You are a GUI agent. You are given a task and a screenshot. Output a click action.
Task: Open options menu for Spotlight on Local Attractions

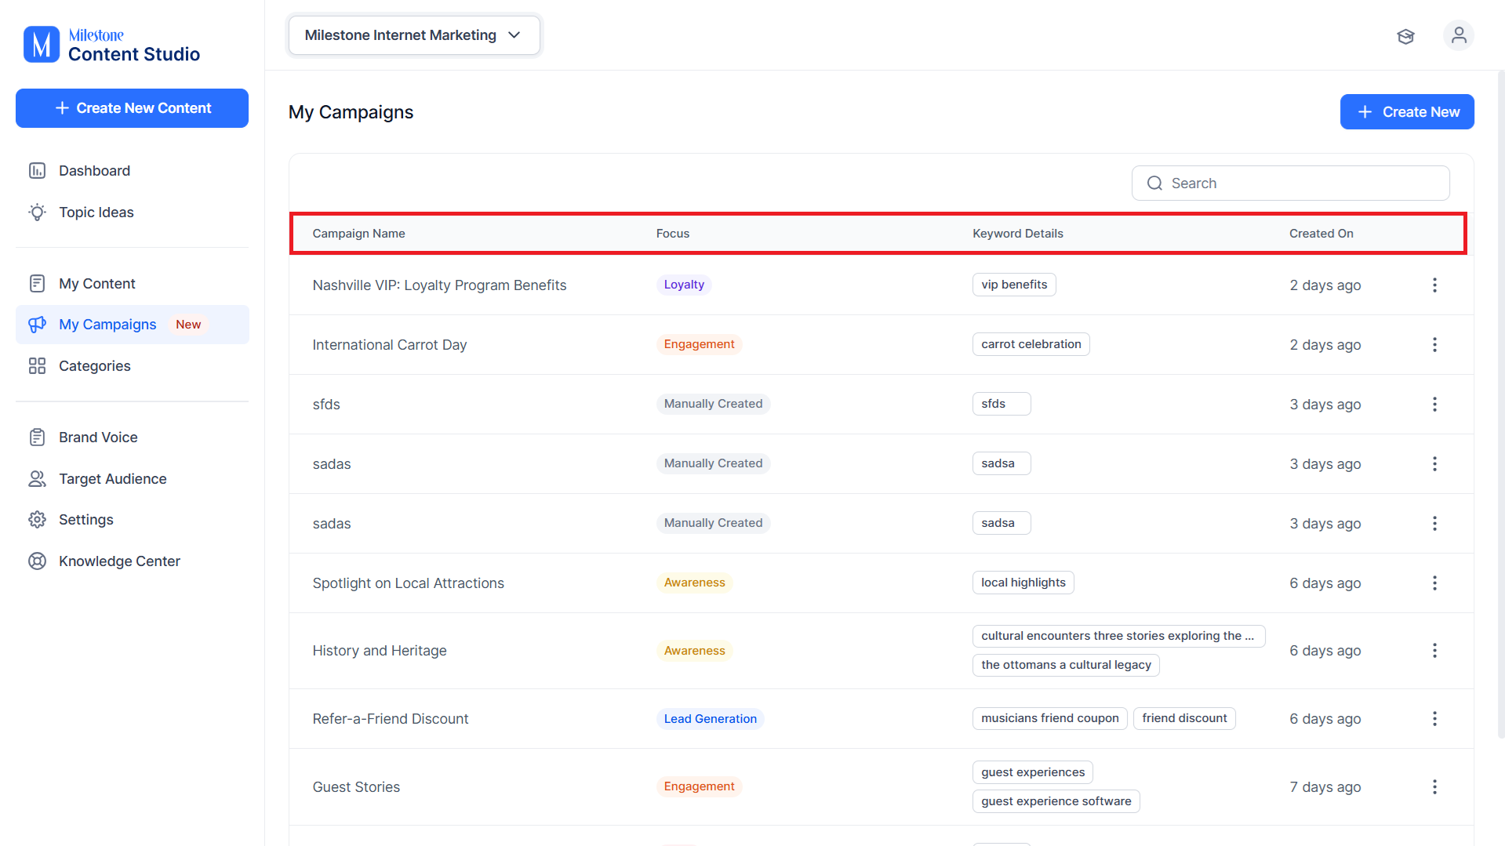click(x=1434, y=583)
